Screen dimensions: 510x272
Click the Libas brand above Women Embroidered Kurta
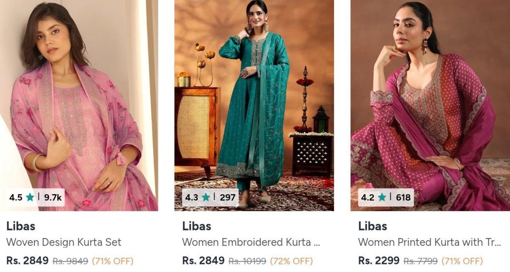(x=197, y=226)
